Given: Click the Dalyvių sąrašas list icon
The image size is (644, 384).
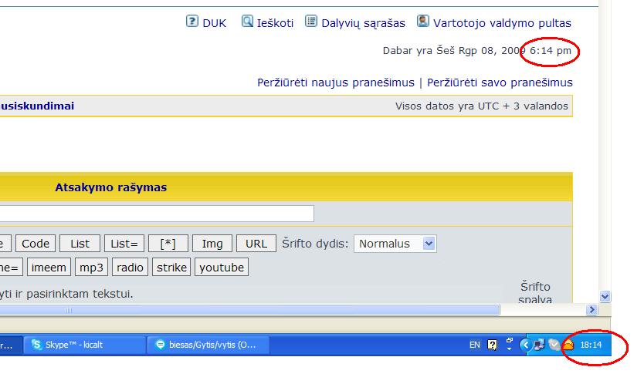Looking at the screenshot, I should click(x=311, y=22).
